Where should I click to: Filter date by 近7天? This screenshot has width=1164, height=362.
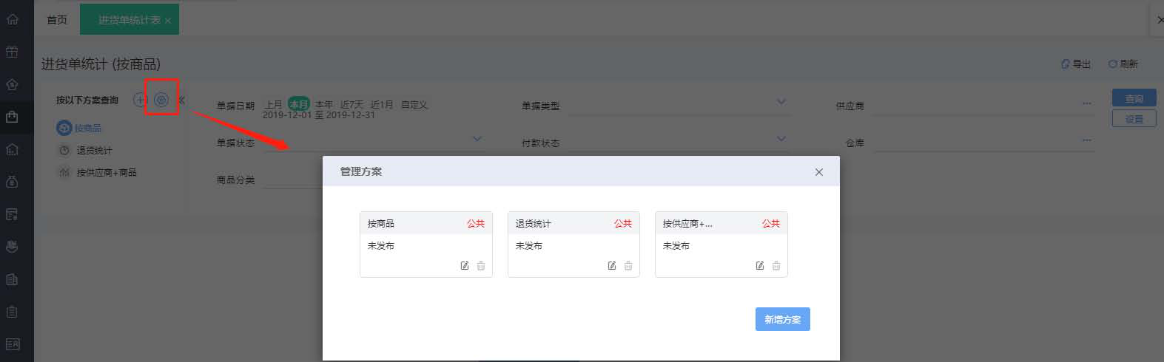[x=351, y=104]
